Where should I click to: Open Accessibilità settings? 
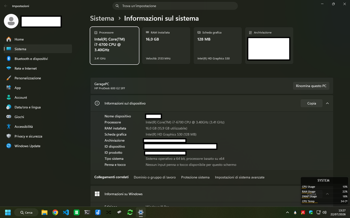(x=38, y=126)
